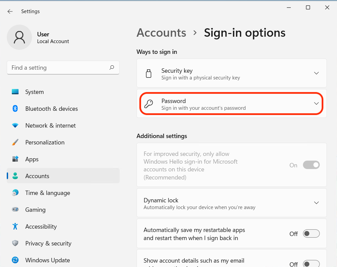Image resolution: width=337 pixels, height=267 pixels.
Task: Click the Personalization paintbrush icon
Action: pos(15,142)
